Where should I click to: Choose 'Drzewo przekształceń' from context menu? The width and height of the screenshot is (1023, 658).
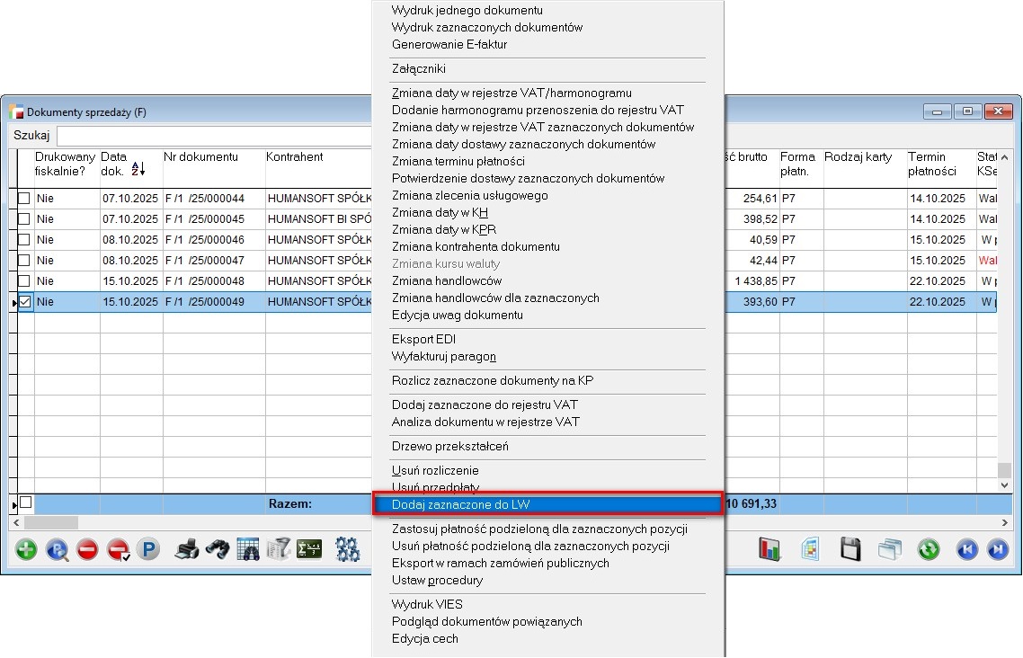452,447
